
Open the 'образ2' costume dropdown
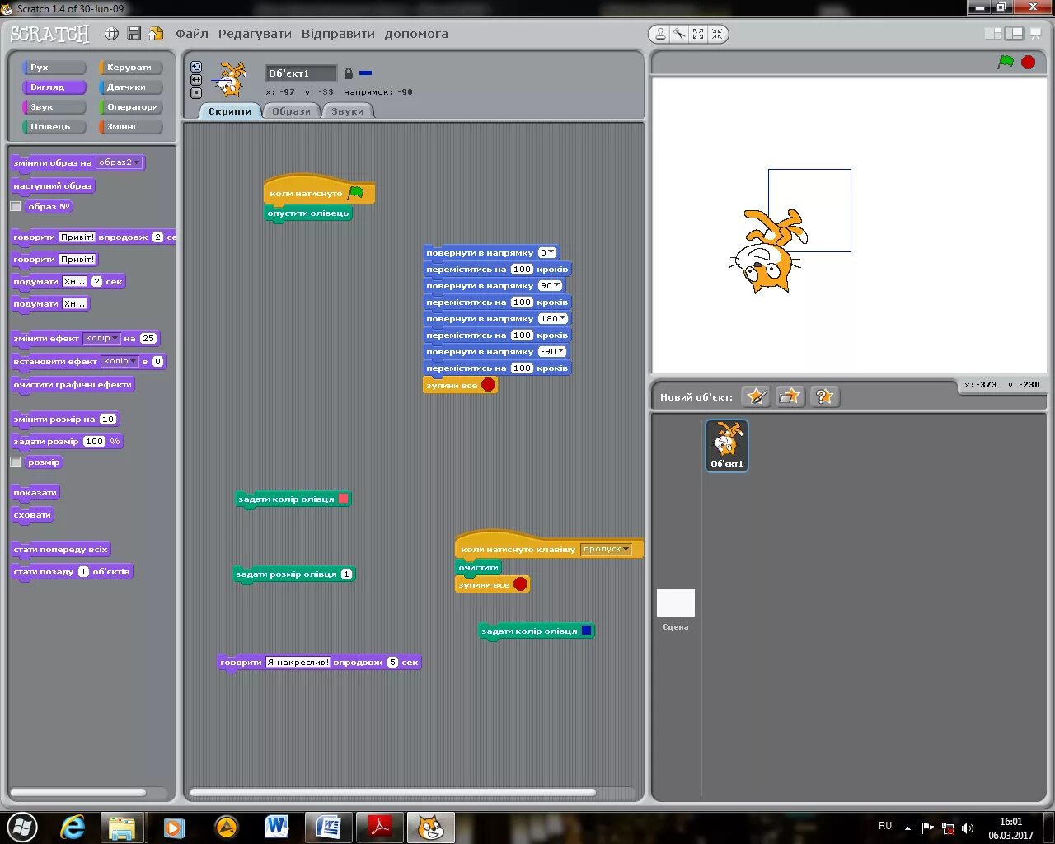119,162
